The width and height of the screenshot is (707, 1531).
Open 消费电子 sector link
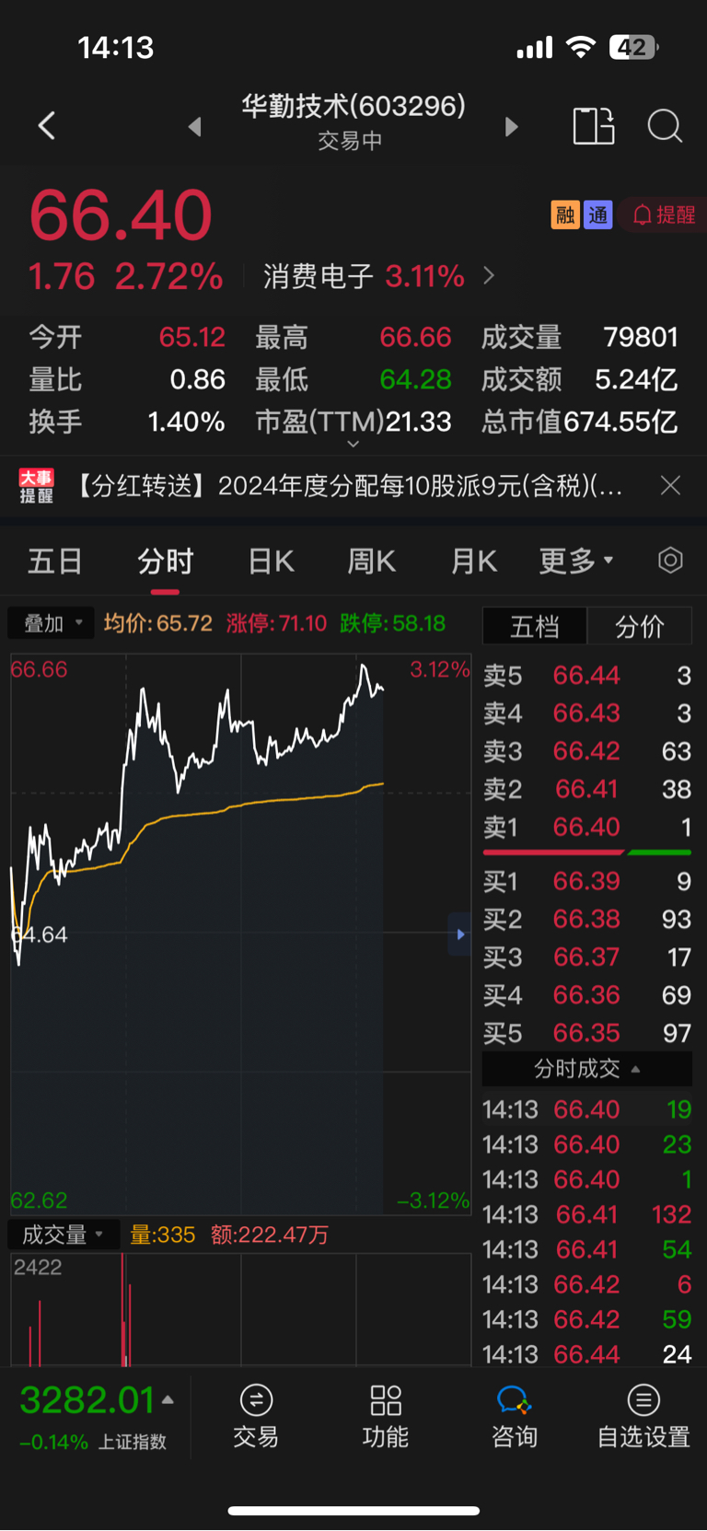pos(379,276)
